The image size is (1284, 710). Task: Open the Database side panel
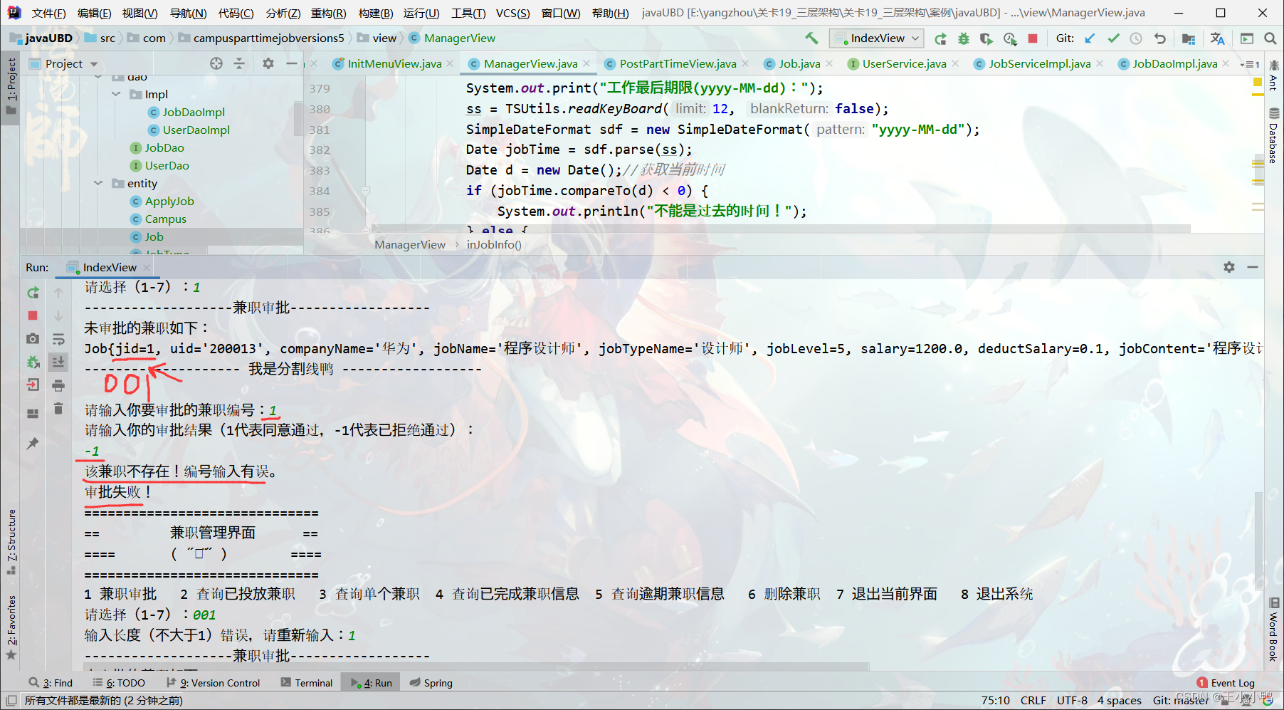tap(1273, 135)
